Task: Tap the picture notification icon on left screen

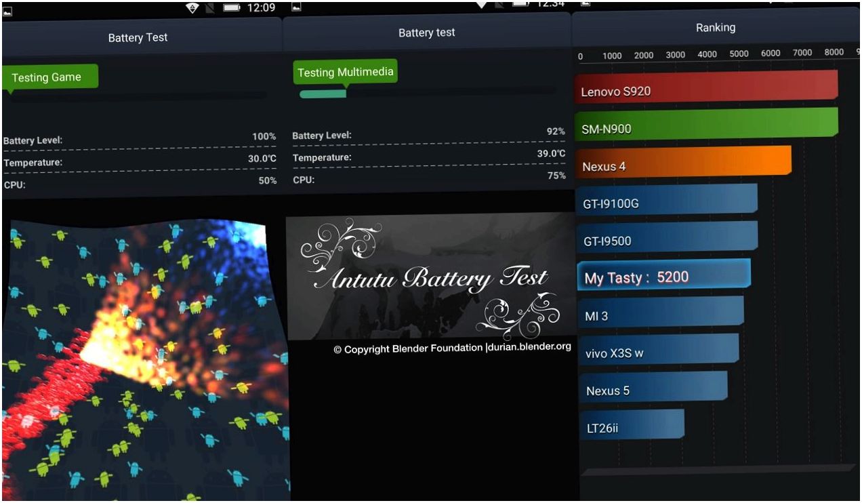Action: coord(8,12)
